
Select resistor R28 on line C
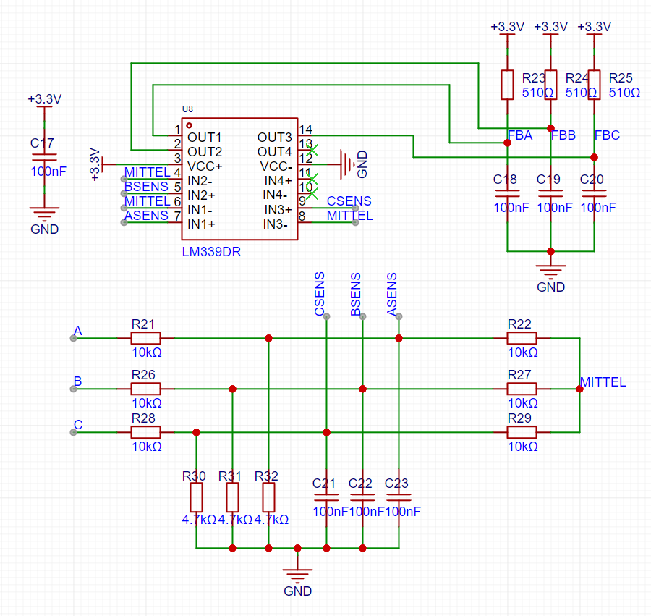click(x=145, y=432)
